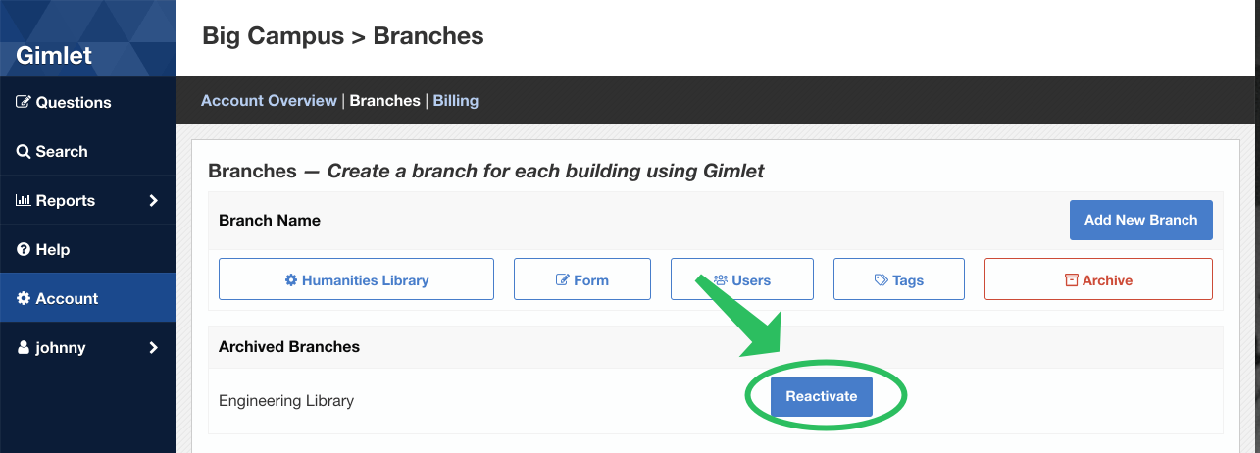
Task: Open the Account Overview tab
Action: click(269, 100)
